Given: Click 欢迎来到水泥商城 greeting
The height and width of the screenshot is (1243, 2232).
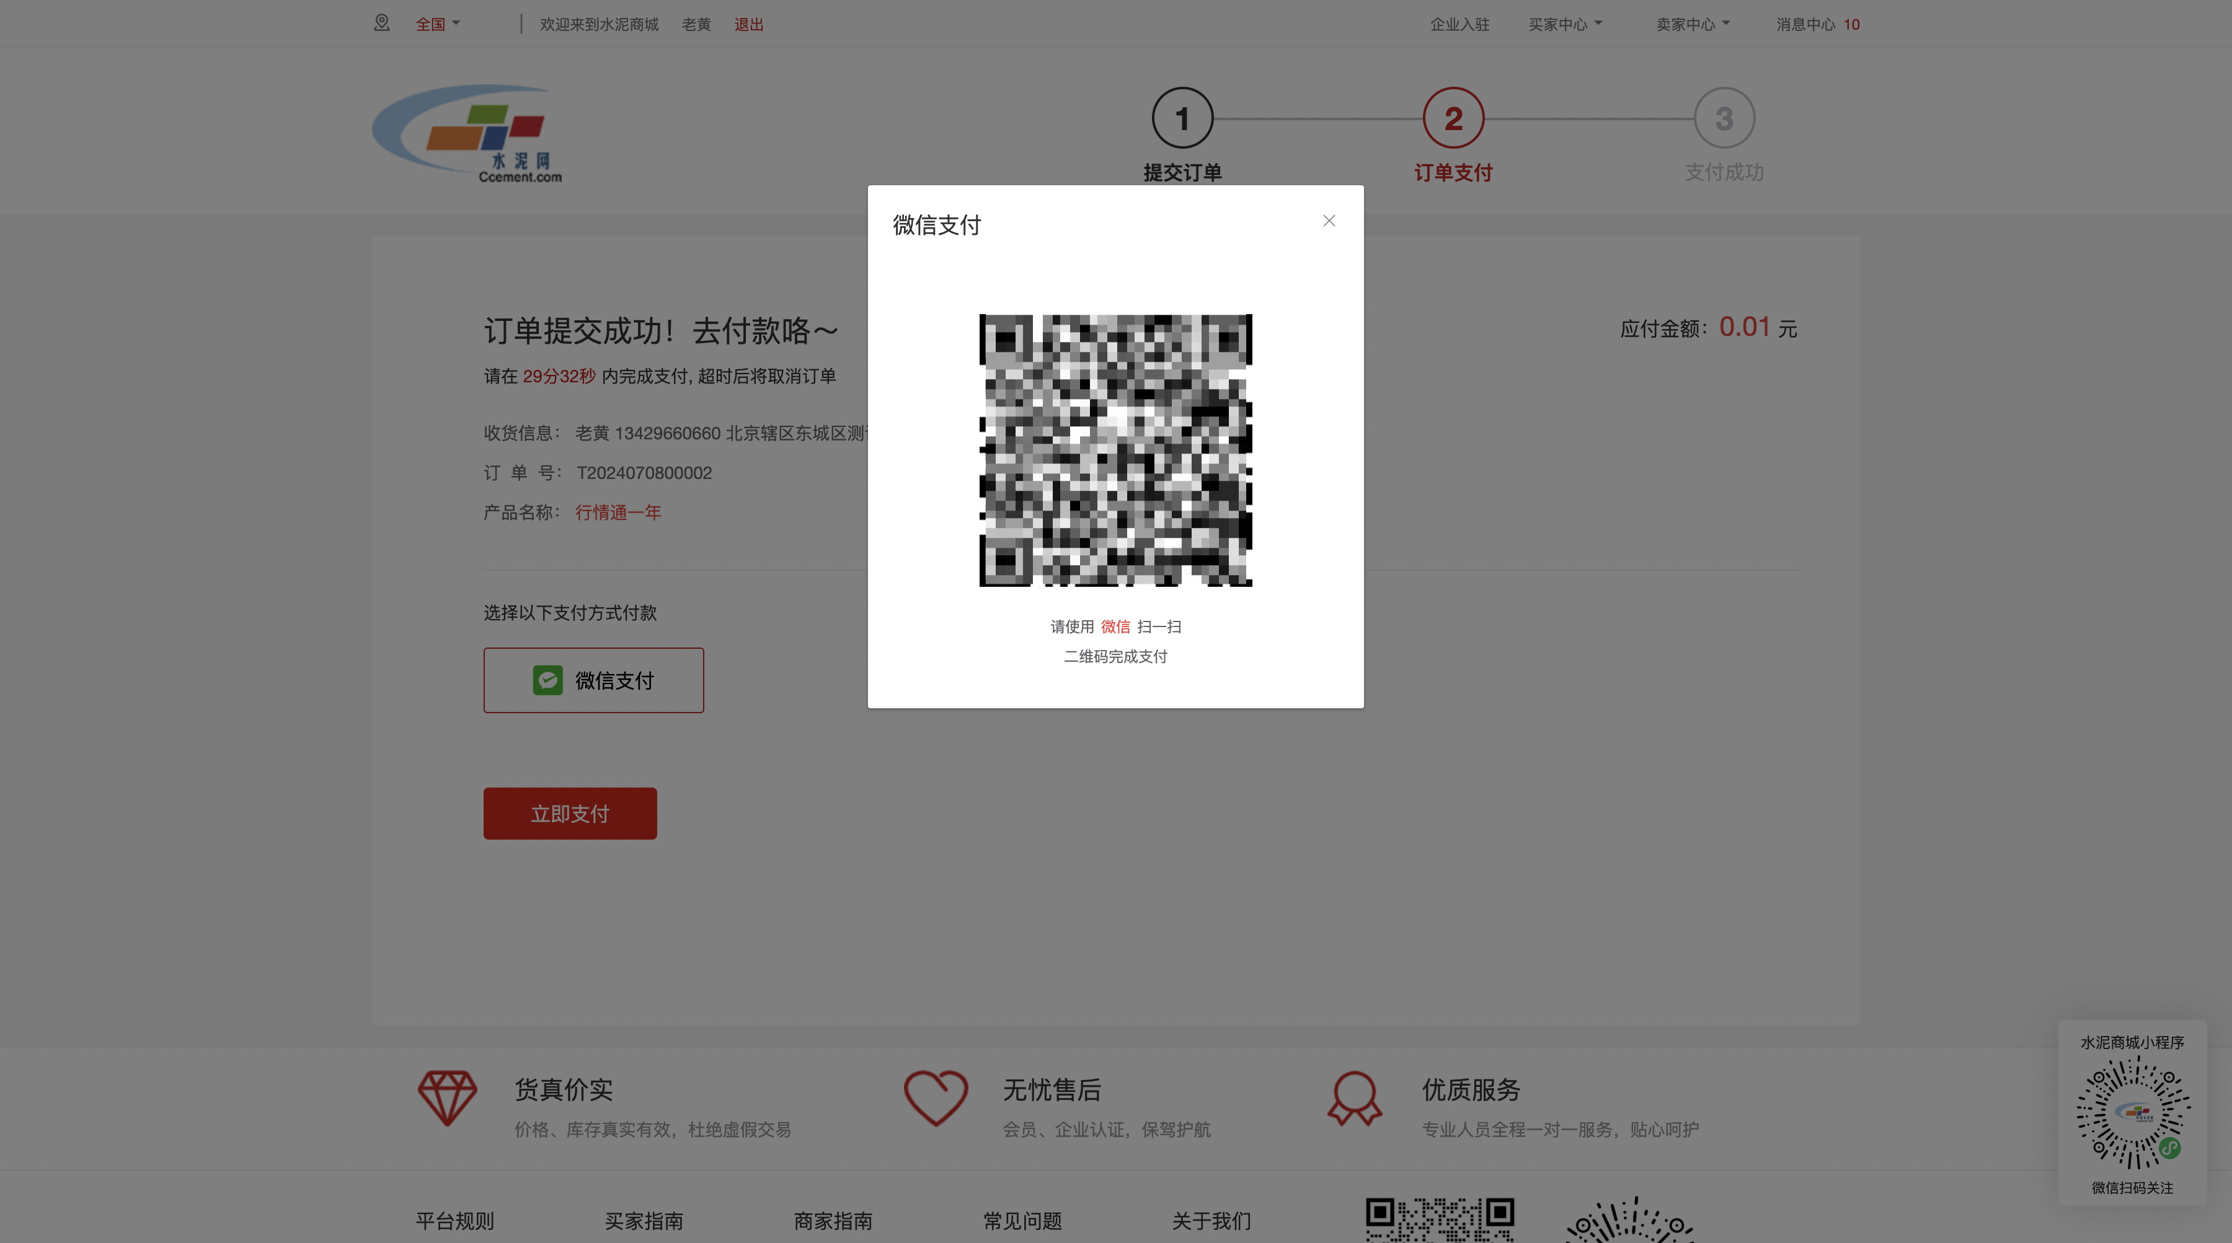Looking at the screenshot, I should pyautogui.click(x=599, y=24).
